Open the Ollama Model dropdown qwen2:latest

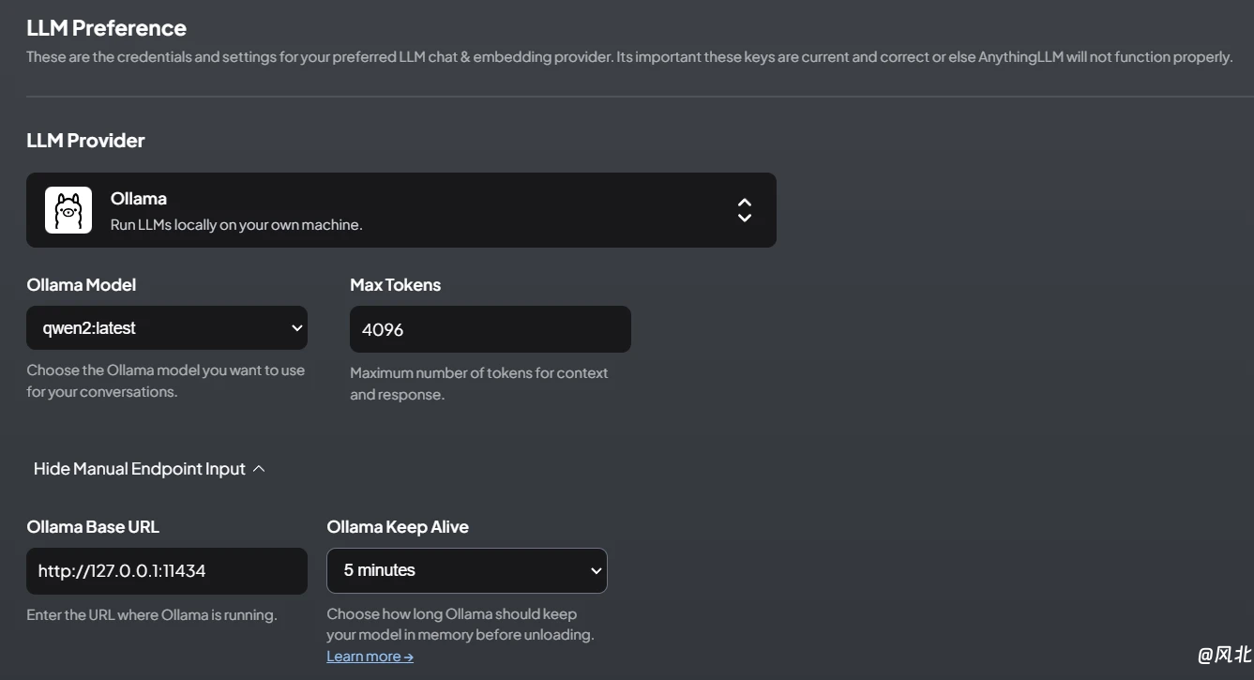coord(167,328)
